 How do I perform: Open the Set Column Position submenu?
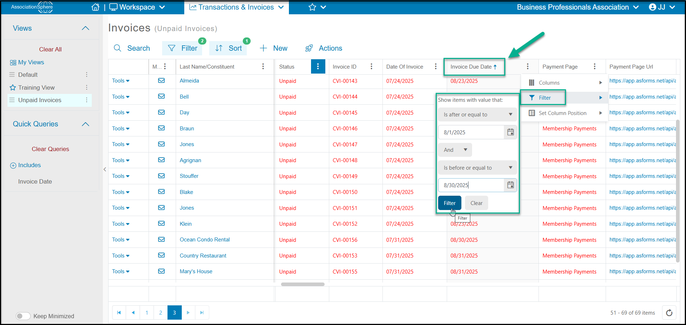pyautogui.click(x=565, y=113)
